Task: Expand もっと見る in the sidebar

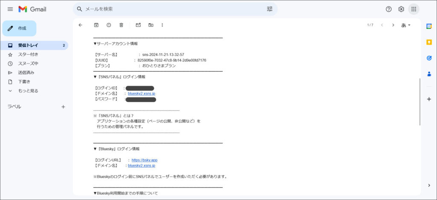Action: (28, 91)
